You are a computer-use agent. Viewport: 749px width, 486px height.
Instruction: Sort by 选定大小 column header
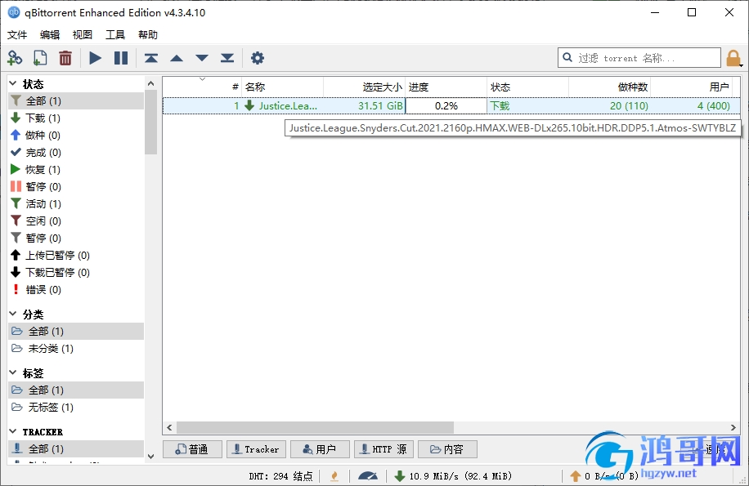click(365, 87)
